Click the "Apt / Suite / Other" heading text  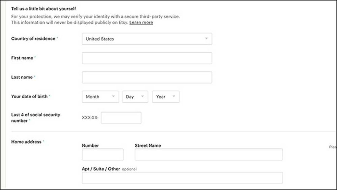click(101, 169)
